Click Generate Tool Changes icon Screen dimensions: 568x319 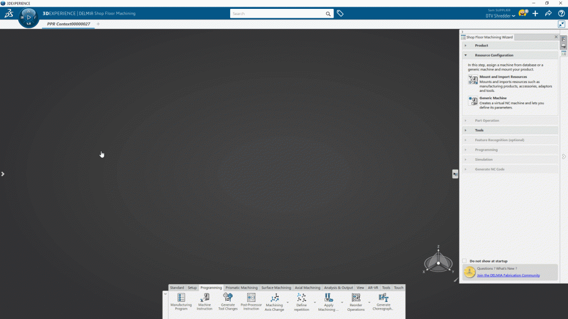(x=228, y=298)
